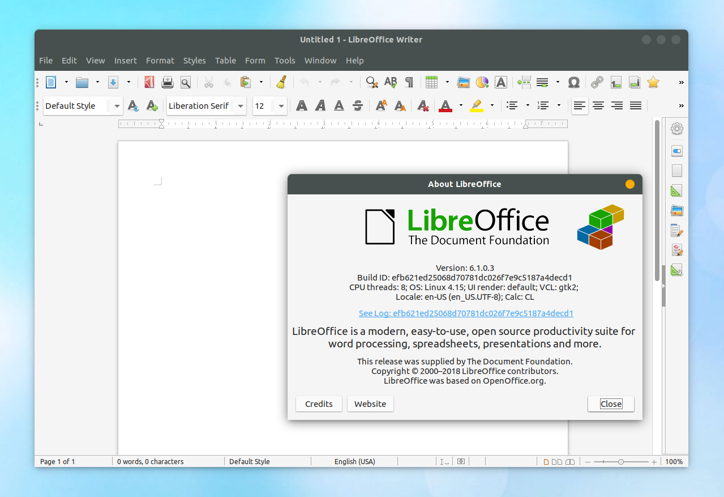Select the Clone Formatting paintbrush
This screenshot has width=724, height=497.
coord(281,82)
